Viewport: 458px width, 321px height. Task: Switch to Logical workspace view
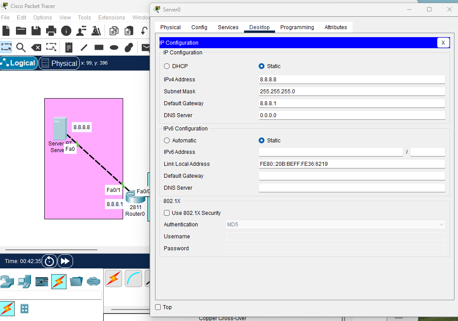pos(19,63)
